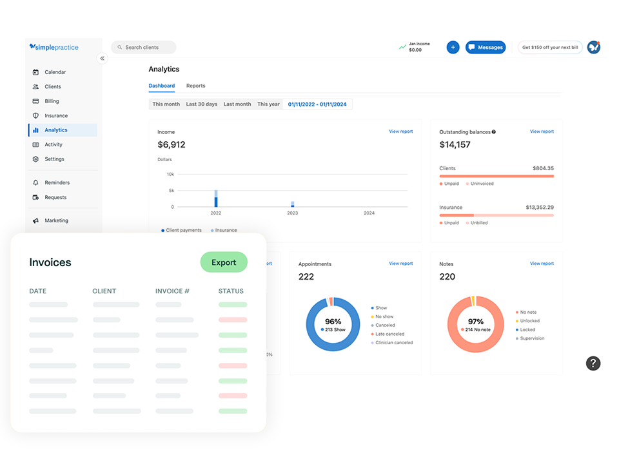The width and height of the screenshot is (619, 464).
Task: Switch to the Reports tab
Action: [195, 86]
